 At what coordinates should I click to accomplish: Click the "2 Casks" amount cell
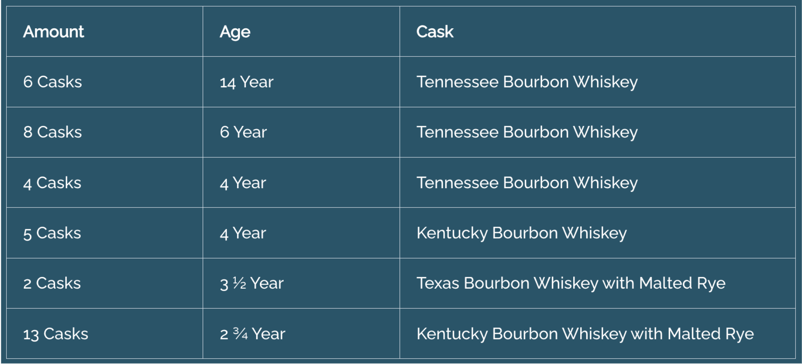click(x=52, y=283)
